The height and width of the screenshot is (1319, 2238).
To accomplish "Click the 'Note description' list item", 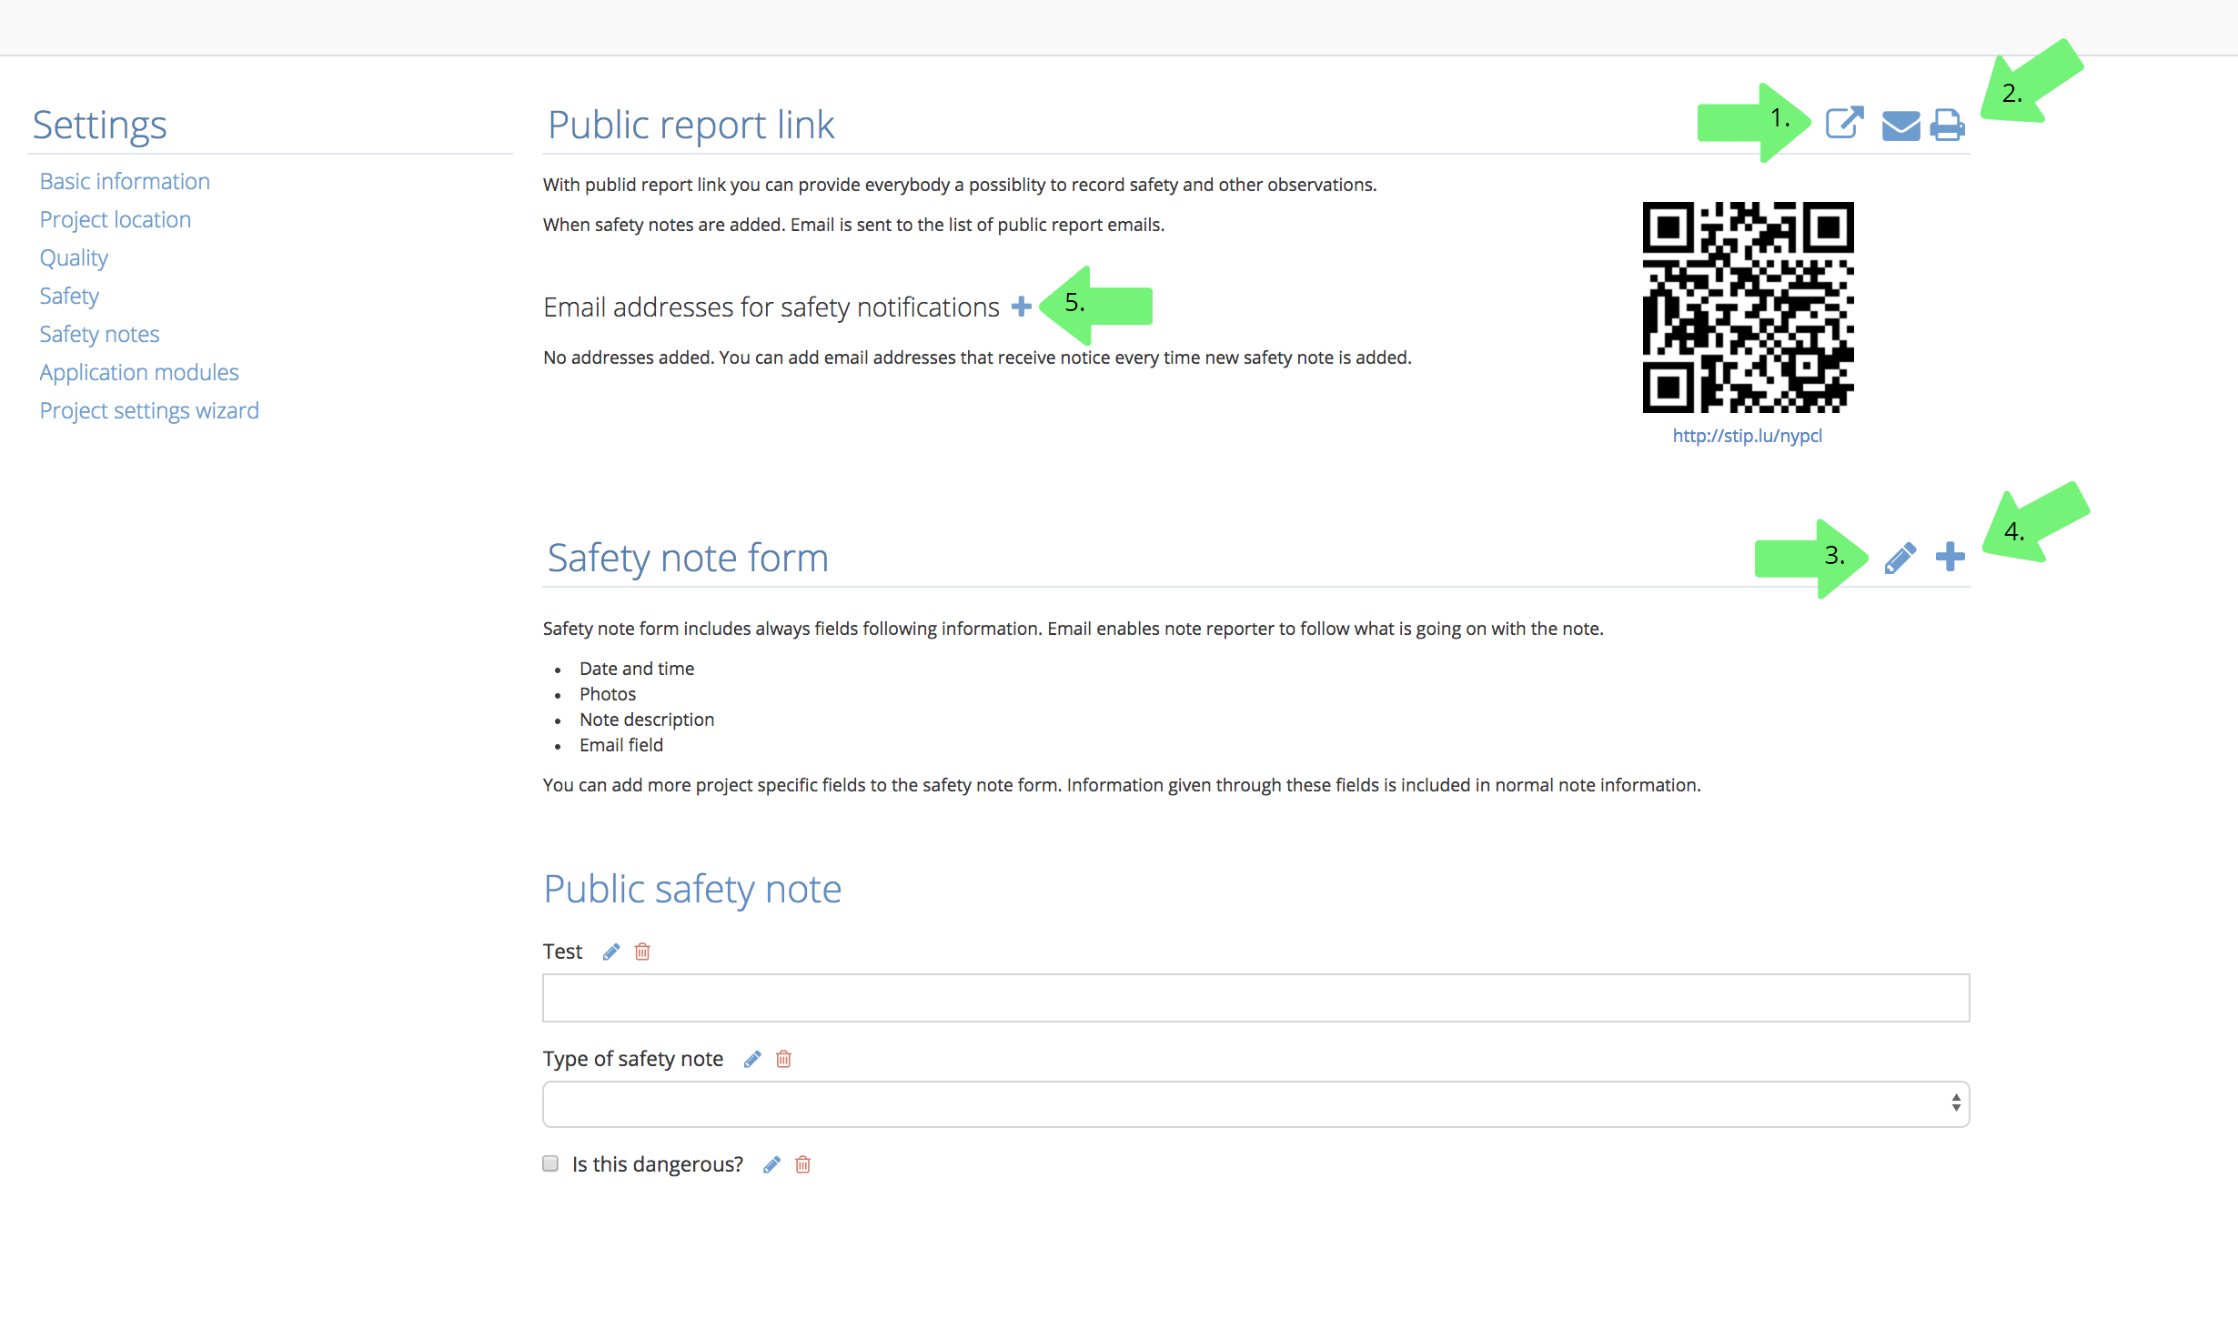I will click(x=647, y=720).
